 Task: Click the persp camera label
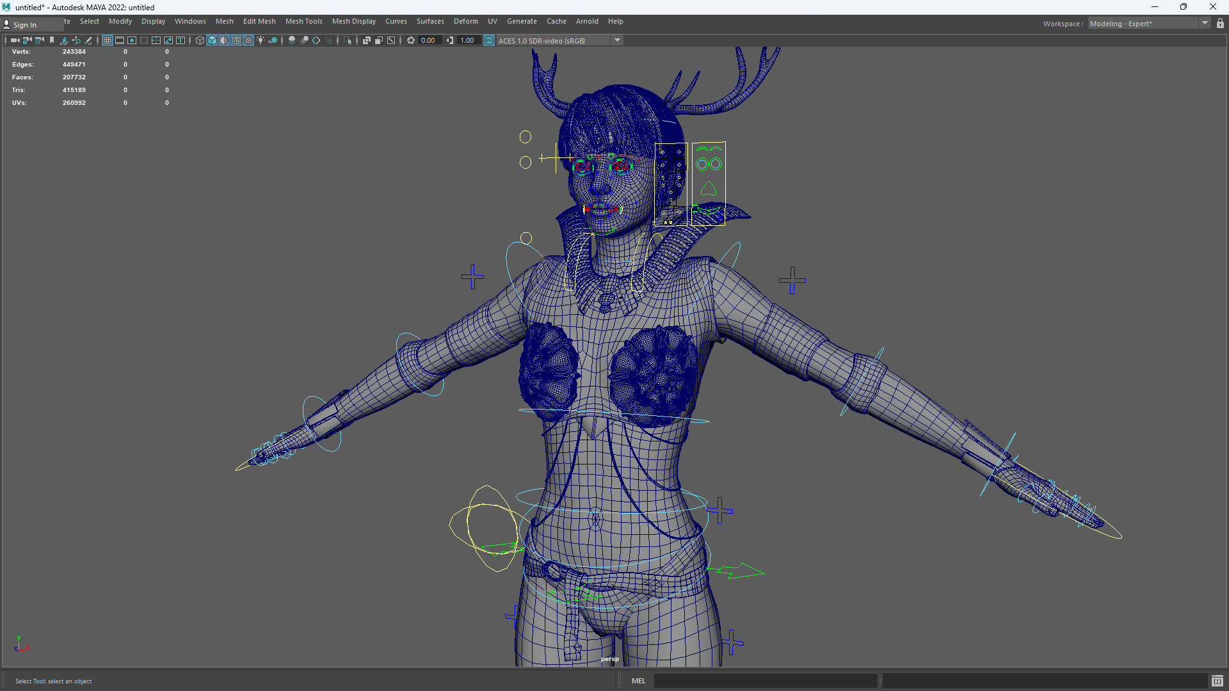[610, 659]
